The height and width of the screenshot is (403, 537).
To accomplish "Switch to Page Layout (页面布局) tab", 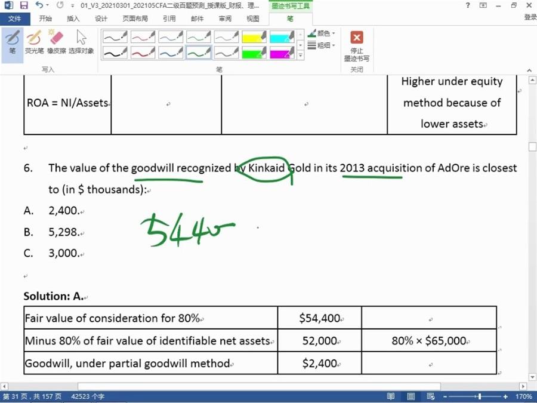I will click(135, 19).
